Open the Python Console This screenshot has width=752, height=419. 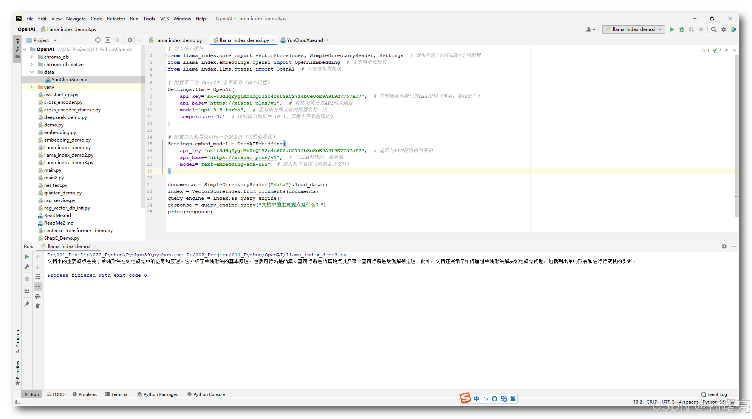(209, 394)
